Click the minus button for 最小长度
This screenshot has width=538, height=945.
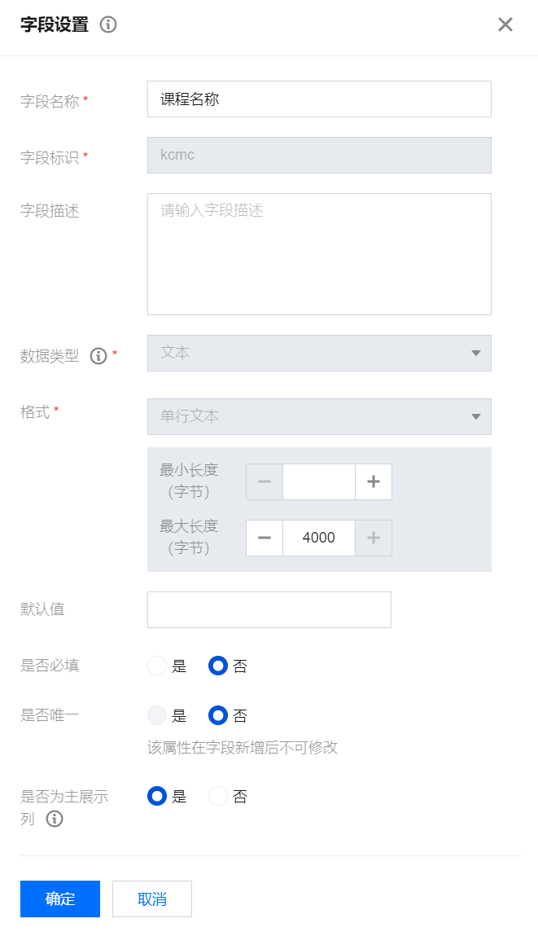tap(265, 481)
